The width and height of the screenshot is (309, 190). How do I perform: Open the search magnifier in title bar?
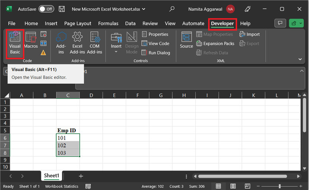pos(172,9)
